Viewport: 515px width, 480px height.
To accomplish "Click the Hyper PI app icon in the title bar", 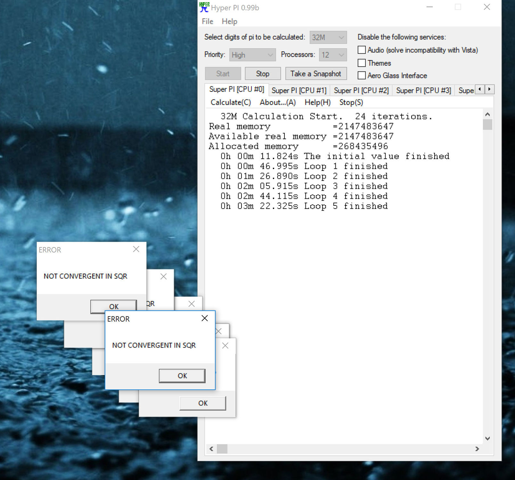I will click(204, 7).
